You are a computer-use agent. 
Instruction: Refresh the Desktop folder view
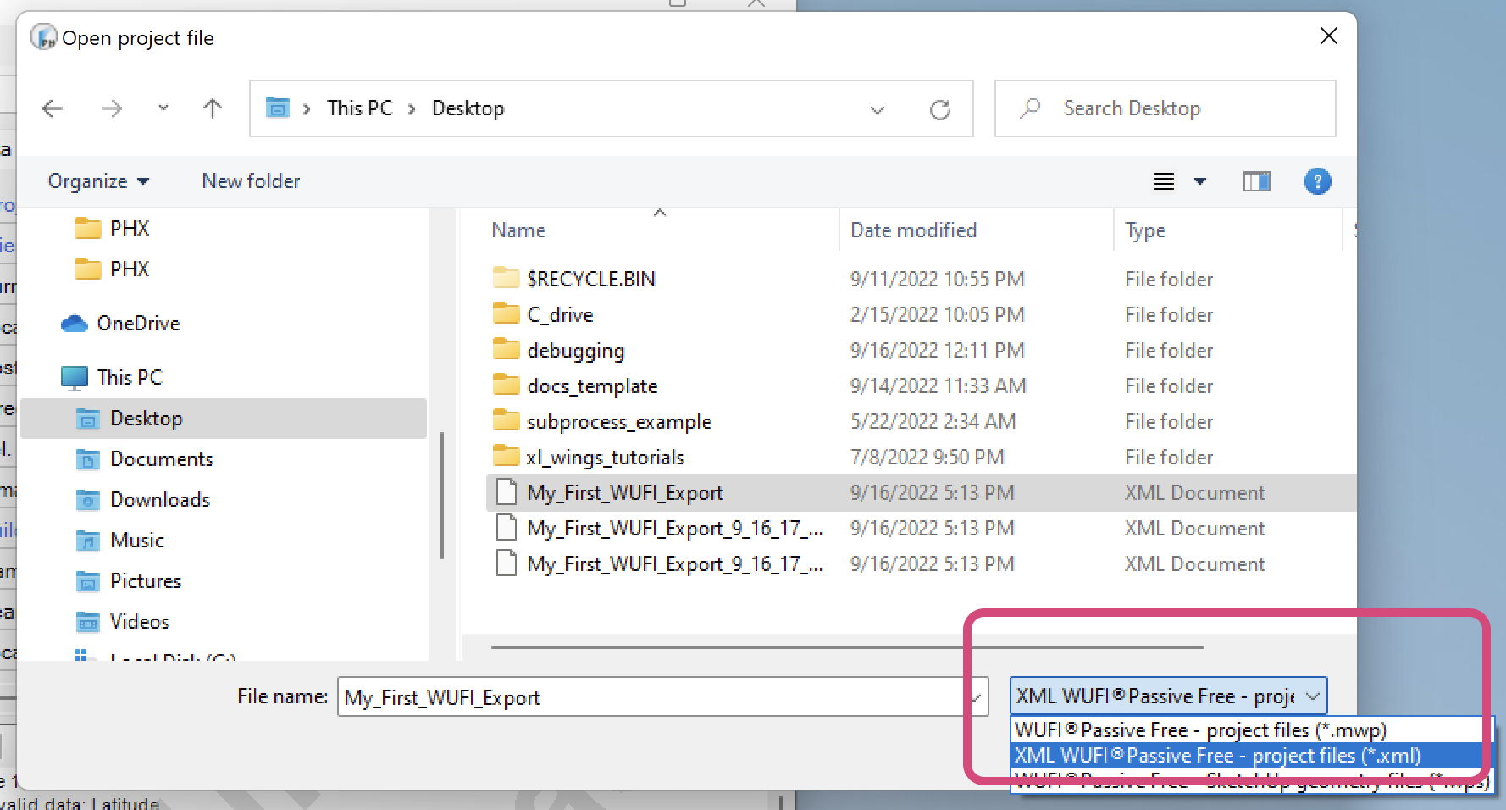(940, 108)
